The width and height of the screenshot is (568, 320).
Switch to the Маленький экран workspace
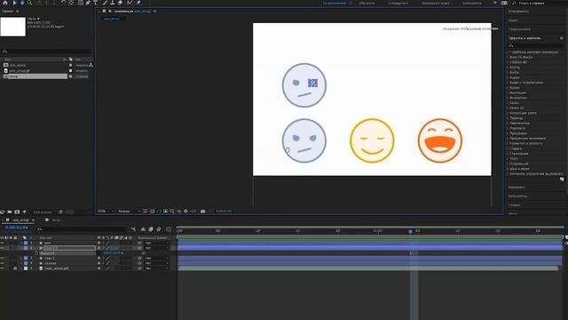(436, 4)
